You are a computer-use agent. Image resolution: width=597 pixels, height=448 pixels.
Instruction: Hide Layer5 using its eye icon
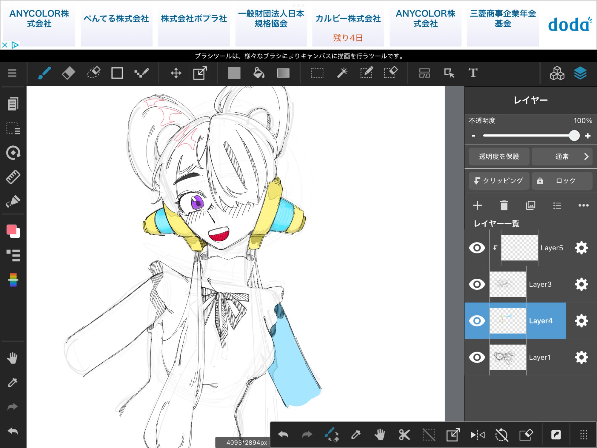click(x=477, y=248)
